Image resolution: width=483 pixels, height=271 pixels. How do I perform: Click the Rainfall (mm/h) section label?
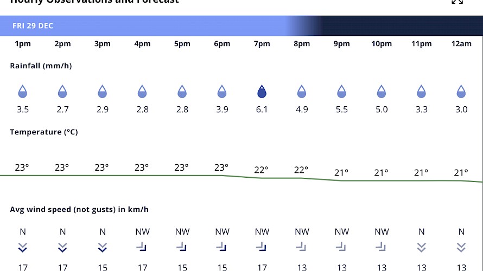tap(41, 66)
